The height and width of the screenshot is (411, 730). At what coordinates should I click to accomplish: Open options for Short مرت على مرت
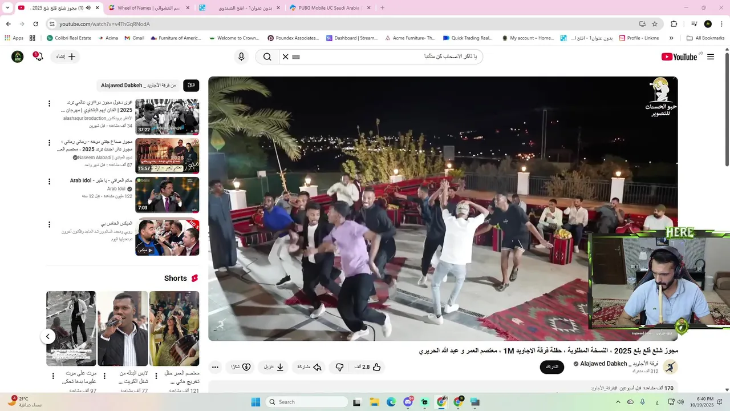[53, 376]
